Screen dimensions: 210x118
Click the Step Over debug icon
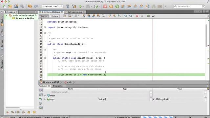[123, 6]
